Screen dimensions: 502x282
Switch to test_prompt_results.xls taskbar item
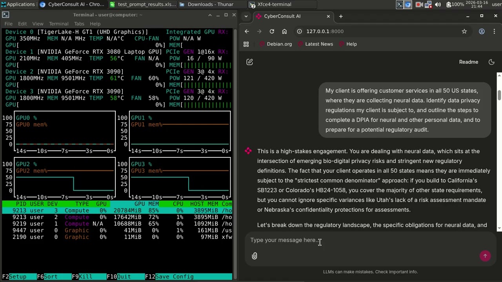pyautogui.click(x=143, y=4)
